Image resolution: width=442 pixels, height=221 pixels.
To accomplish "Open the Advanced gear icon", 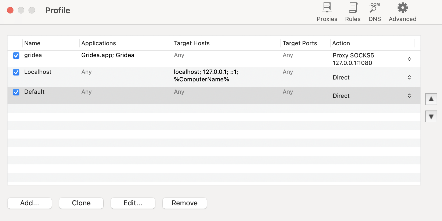I will point(402,8).
